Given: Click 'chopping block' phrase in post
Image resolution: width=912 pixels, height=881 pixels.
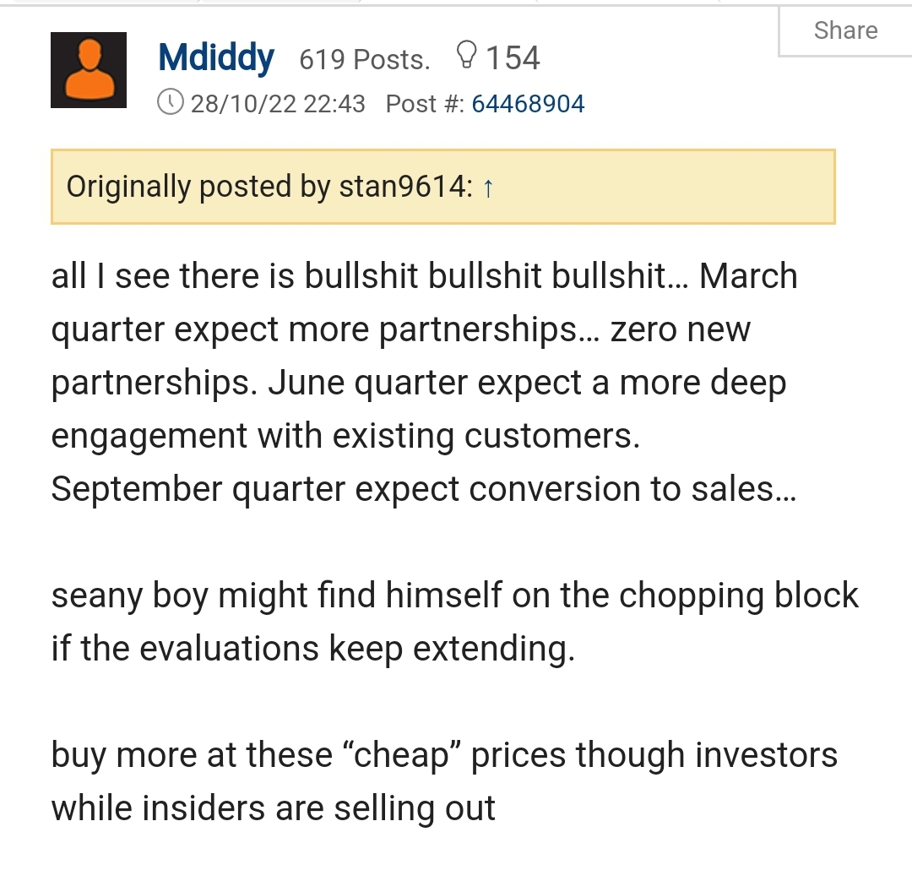Looking at the screenshot, I should (x=739, y=596).
